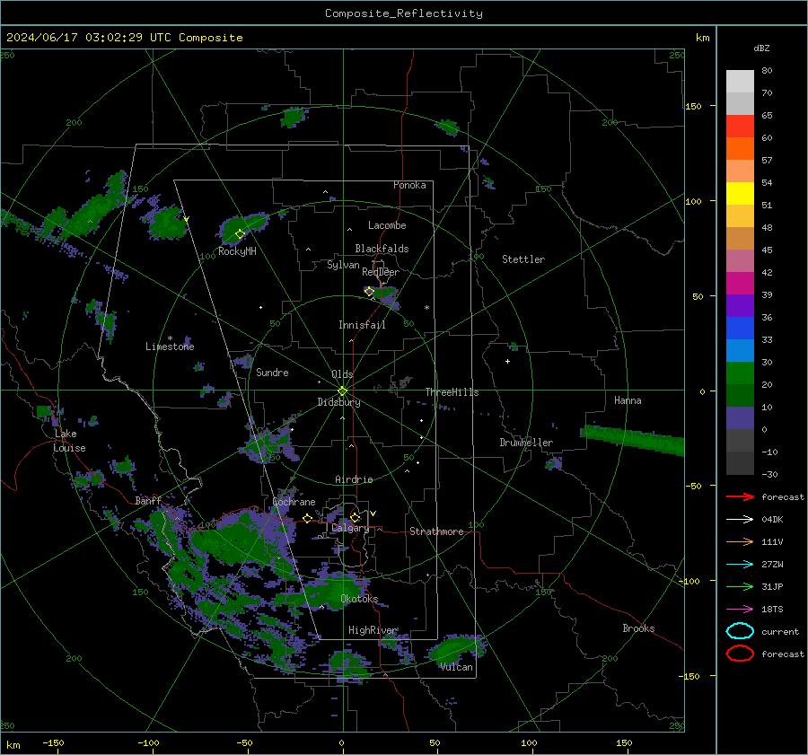808x755 pixels.
Task: Click the cyan 27ZW arrow in legend
Action: 740,565
